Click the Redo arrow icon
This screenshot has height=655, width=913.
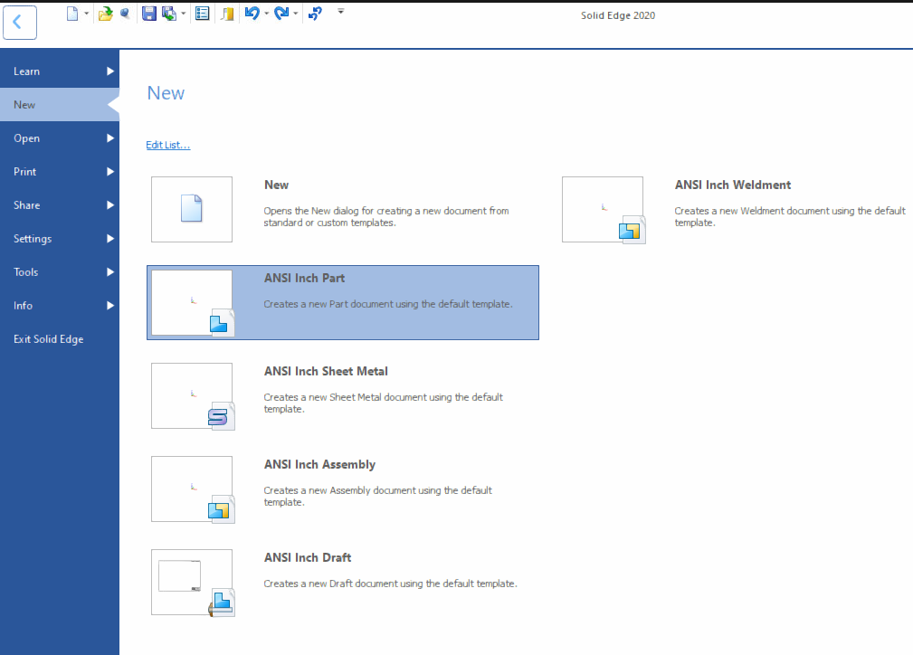(x=281, y=14)
